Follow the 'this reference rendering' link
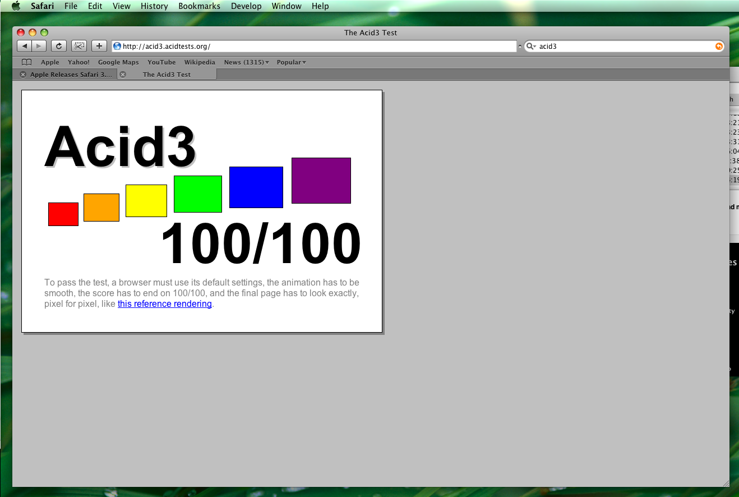The width and height of the screenshot is (739, 497). [x=165, y=304]
